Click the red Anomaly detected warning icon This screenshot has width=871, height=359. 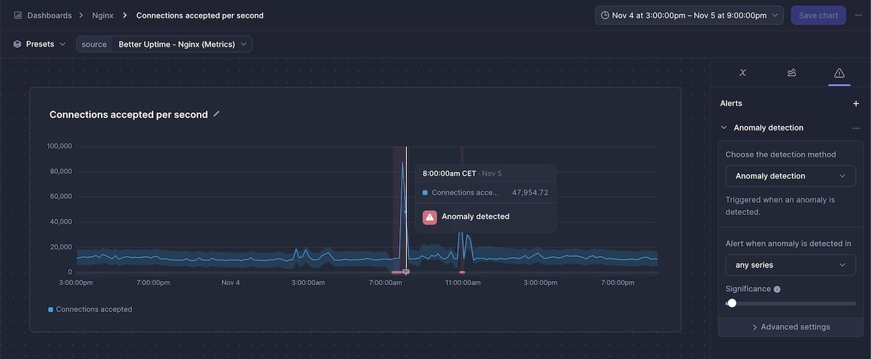coord(430,217)
